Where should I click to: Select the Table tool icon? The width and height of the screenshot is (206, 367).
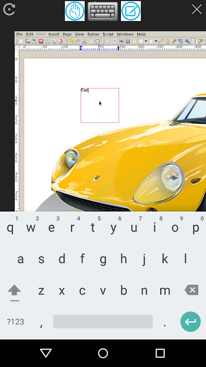pos(134,41)
